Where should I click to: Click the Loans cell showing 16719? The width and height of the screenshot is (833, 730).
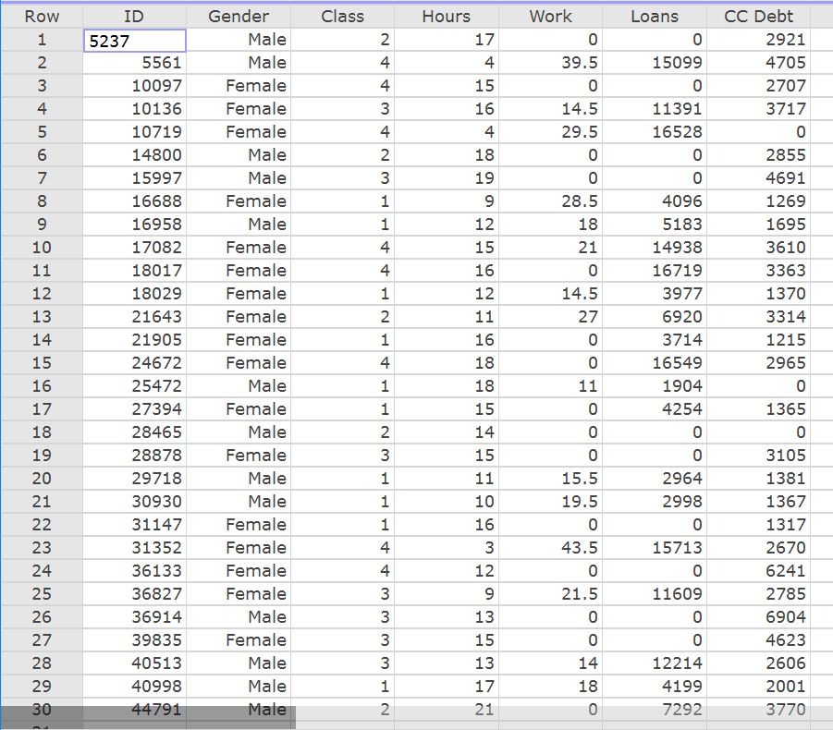[655, 271]
